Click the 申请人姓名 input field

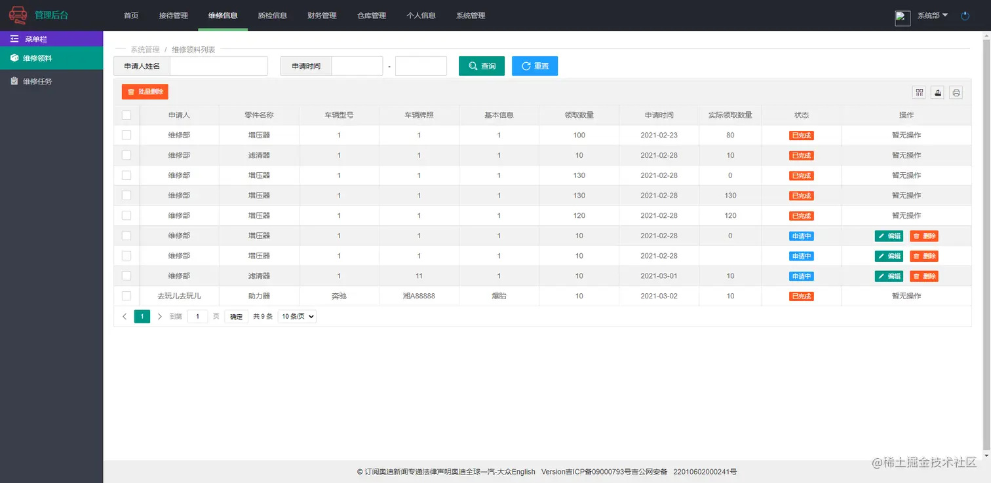(218, 65)
